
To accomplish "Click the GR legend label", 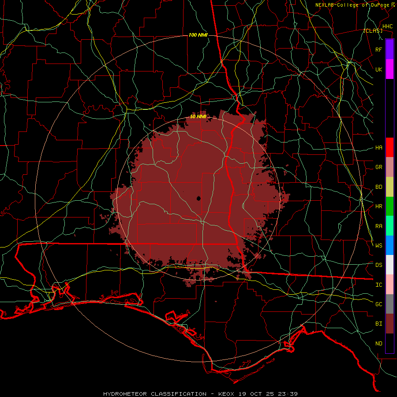I will click(379, 167).
